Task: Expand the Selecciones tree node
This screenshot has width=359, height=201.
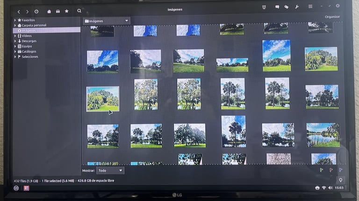Action: pos(15,56)
